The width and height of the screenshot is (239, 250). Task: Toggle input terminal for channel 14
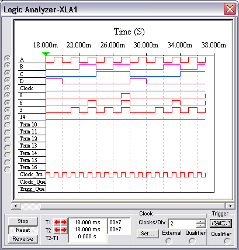8,118
